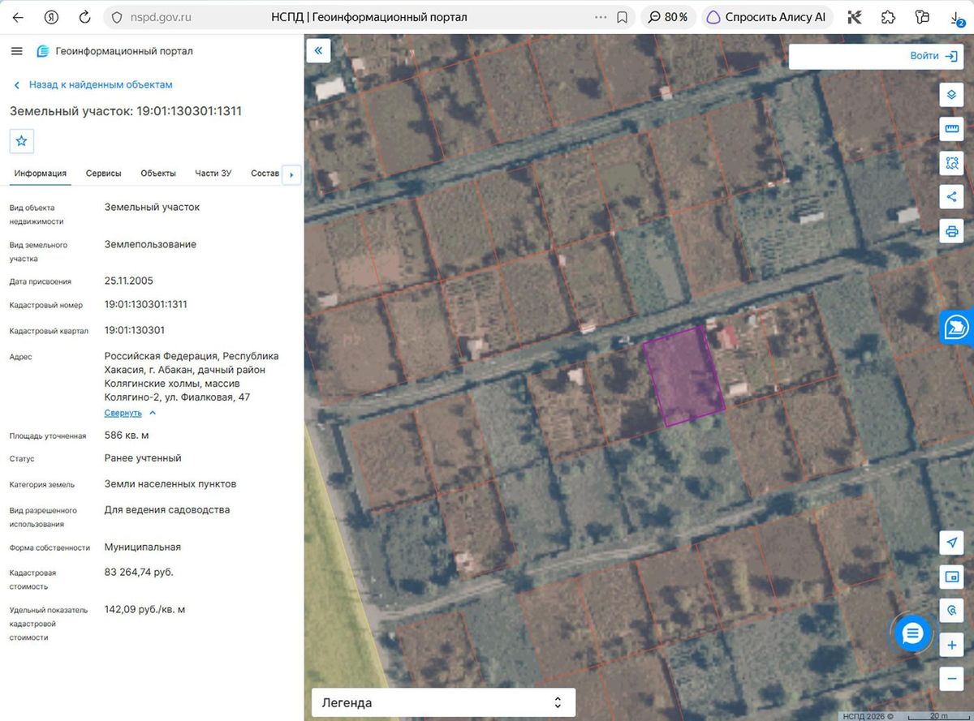Open the map layers panel

[x=951, y=95]
